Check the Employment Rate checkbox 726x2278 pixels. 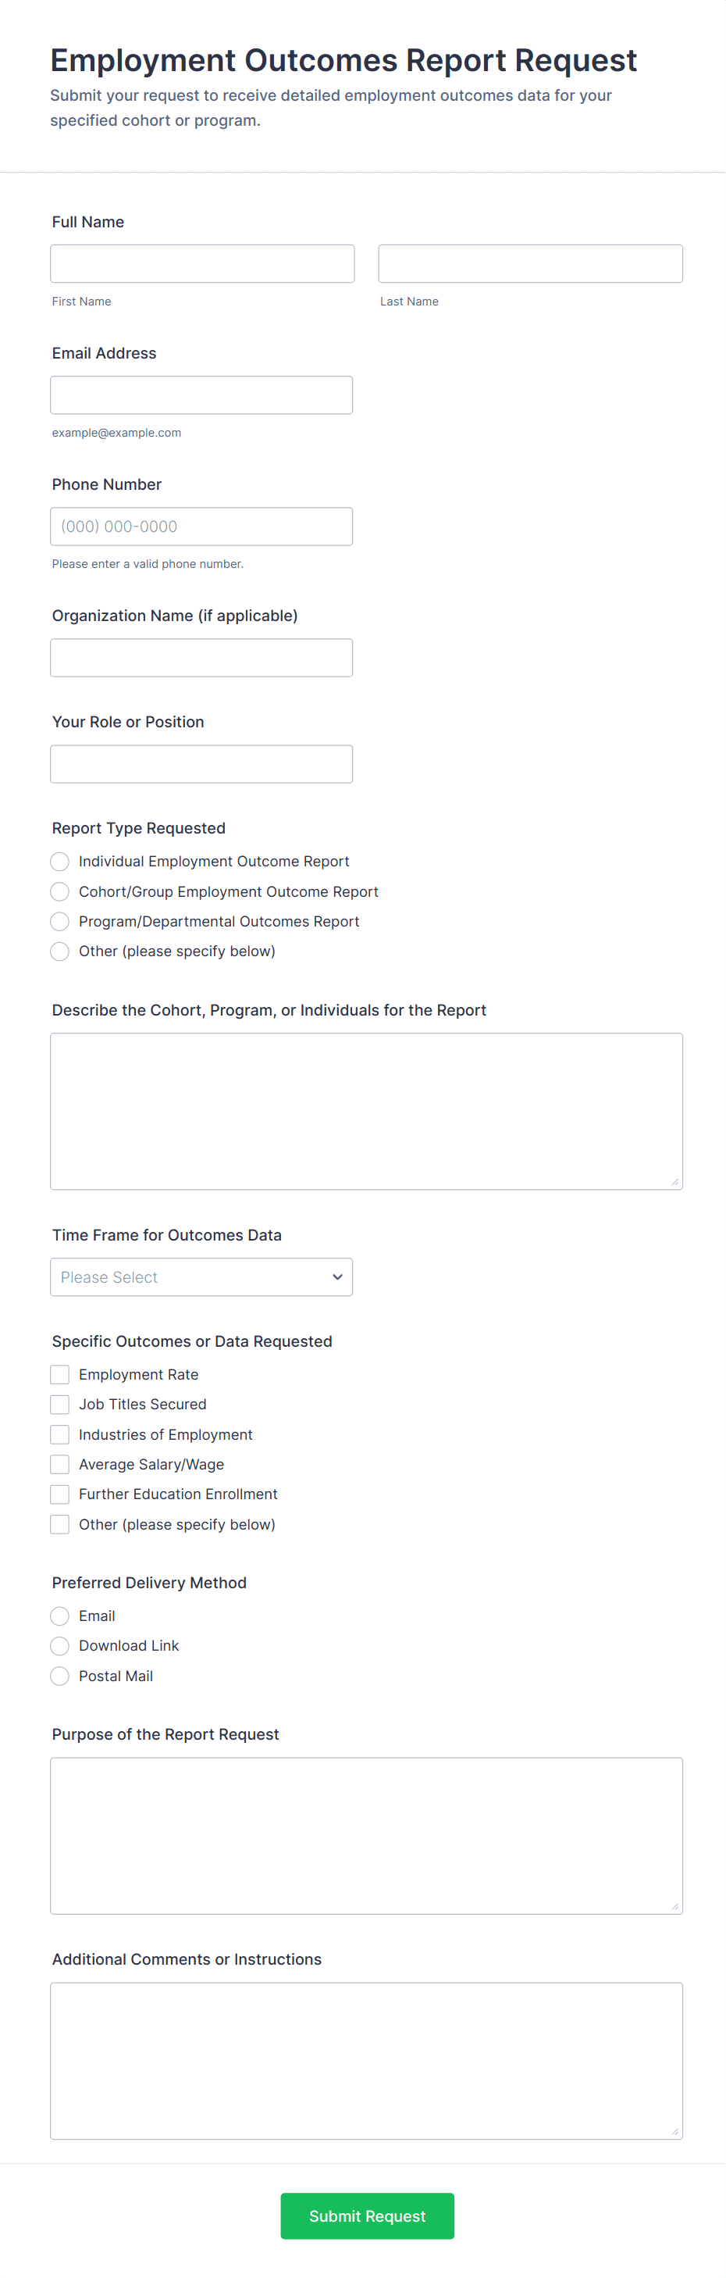tap(60, 1374)
